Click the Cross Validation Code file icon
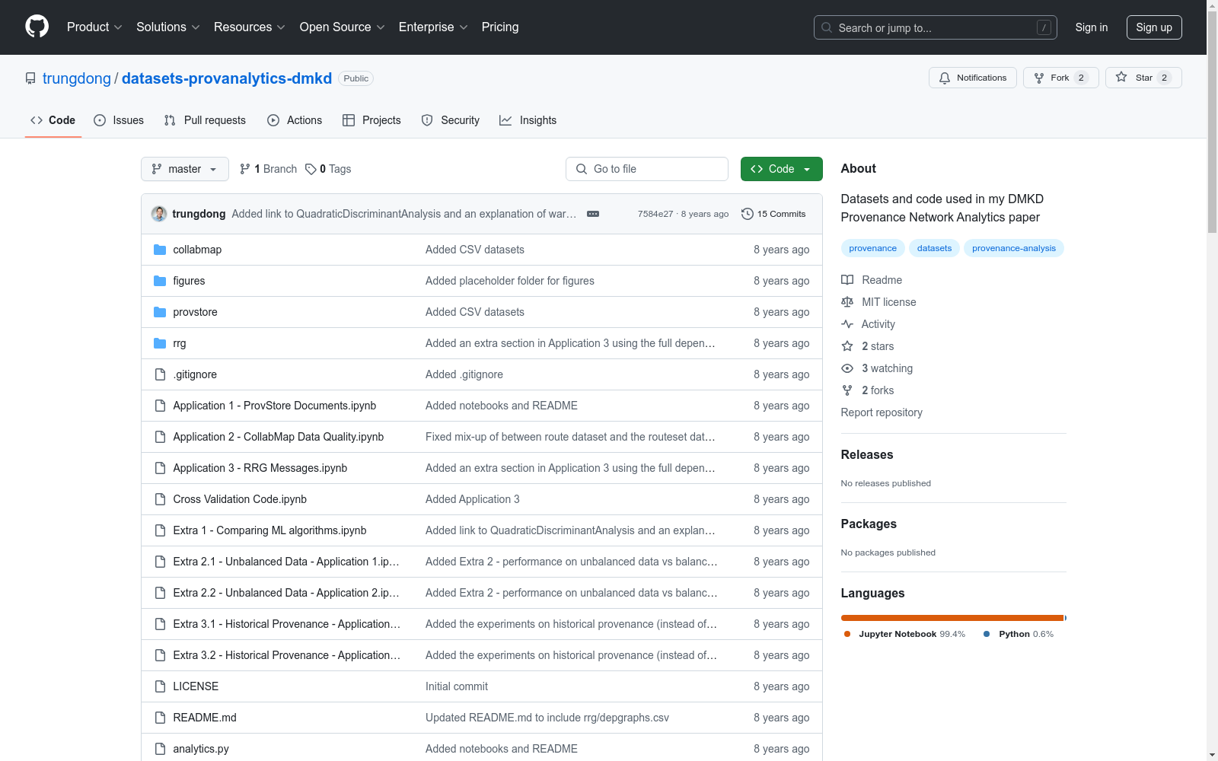 point(160,499)
